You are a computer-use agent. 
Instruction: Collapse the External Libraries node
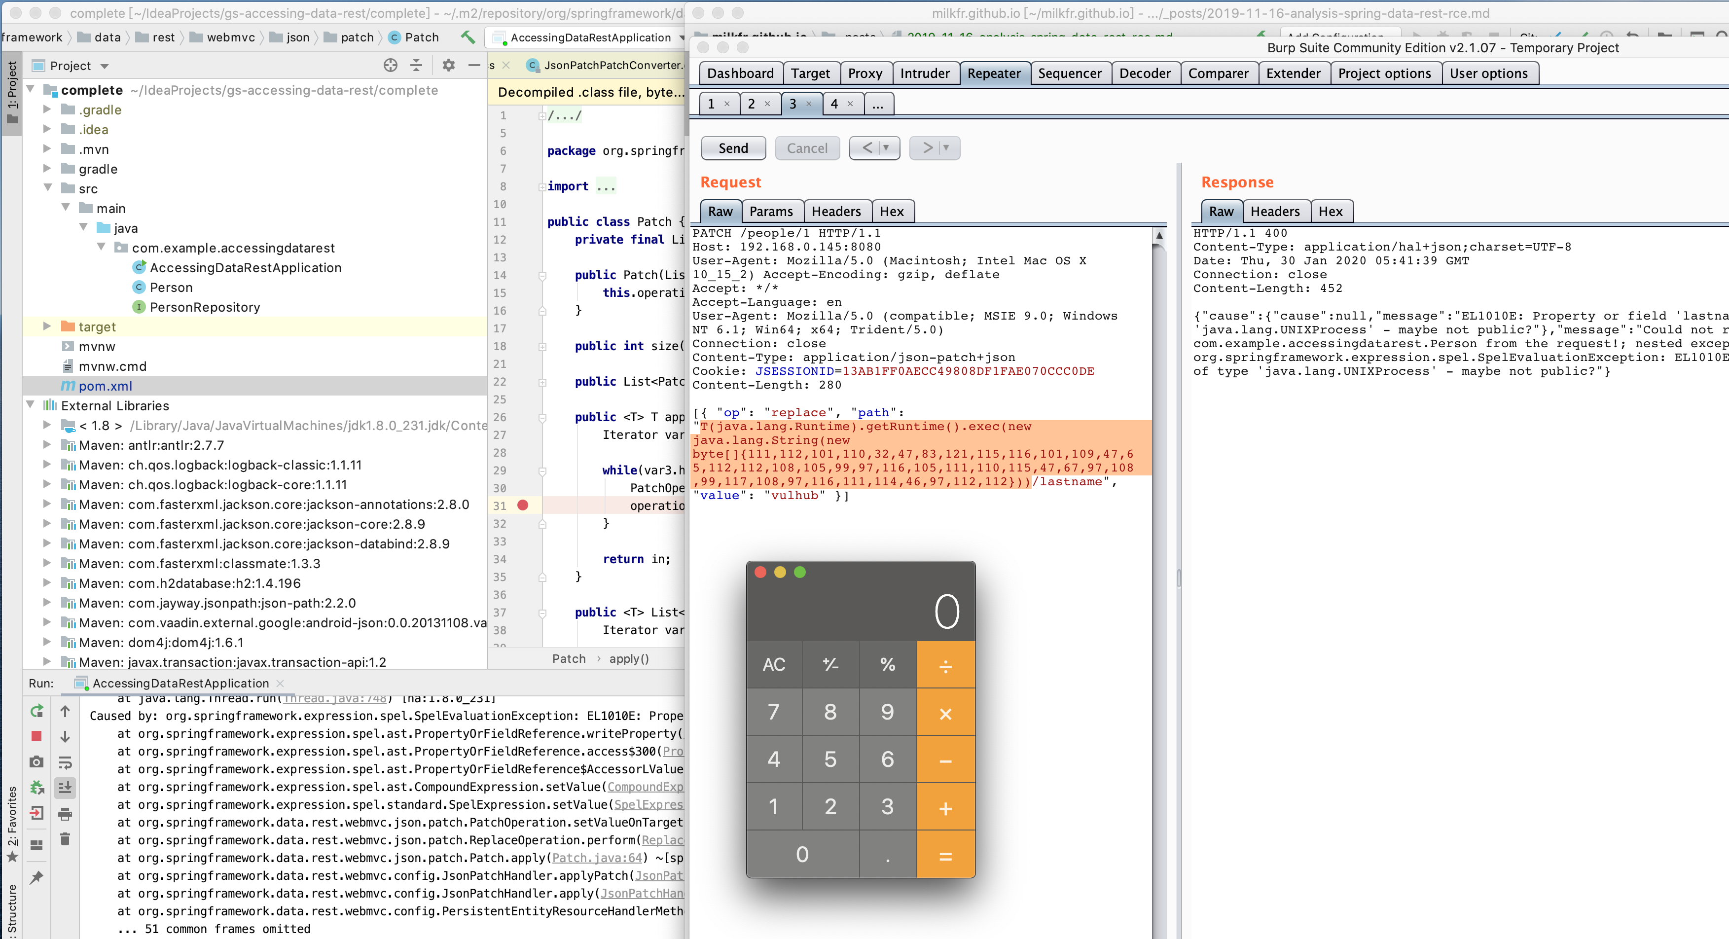coord(30,405)
